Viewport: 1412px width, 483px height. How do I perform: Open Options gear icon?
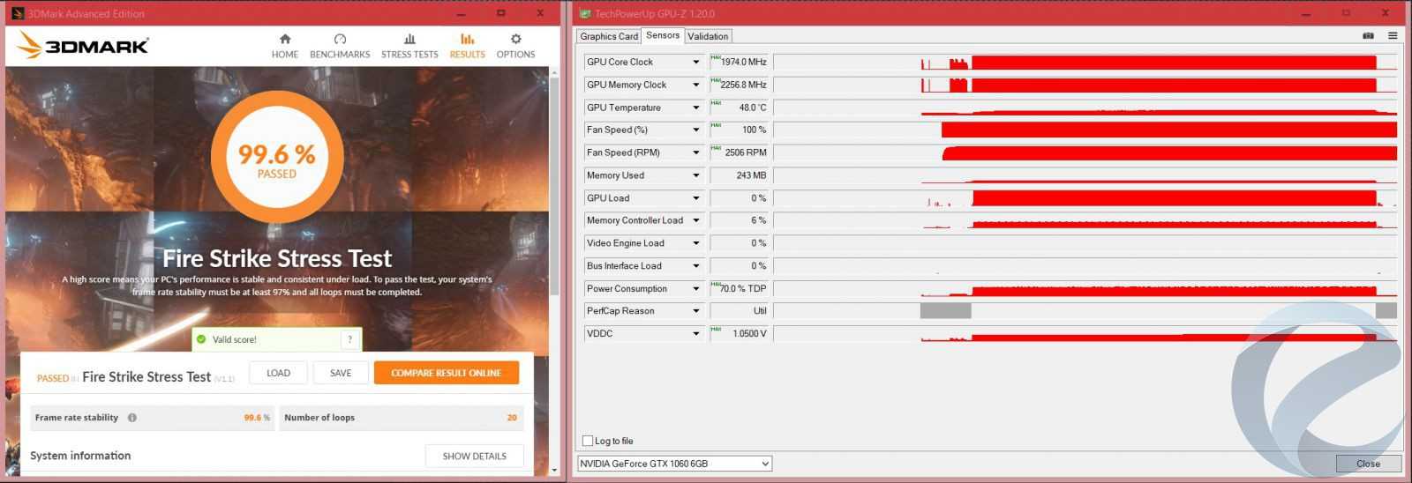(x=515, y=40)
